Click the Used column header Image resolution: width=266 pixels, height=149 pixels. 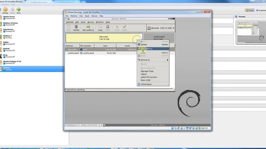127,46
